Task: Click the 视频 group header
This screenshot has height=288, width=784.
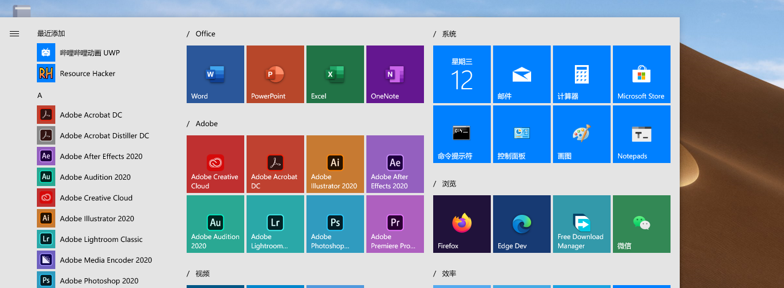Action: (x=202, y=274)
